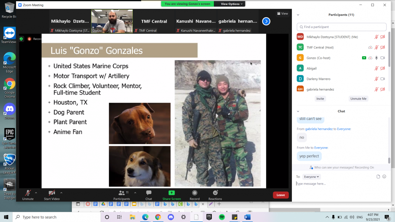Screen dimensions: 395x222
Task: Open the View layout menu
Action: point(282,14)
